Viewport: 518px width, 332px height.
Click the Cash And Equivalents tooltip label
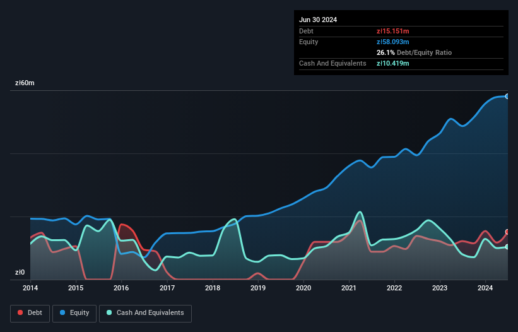(333, 63)
